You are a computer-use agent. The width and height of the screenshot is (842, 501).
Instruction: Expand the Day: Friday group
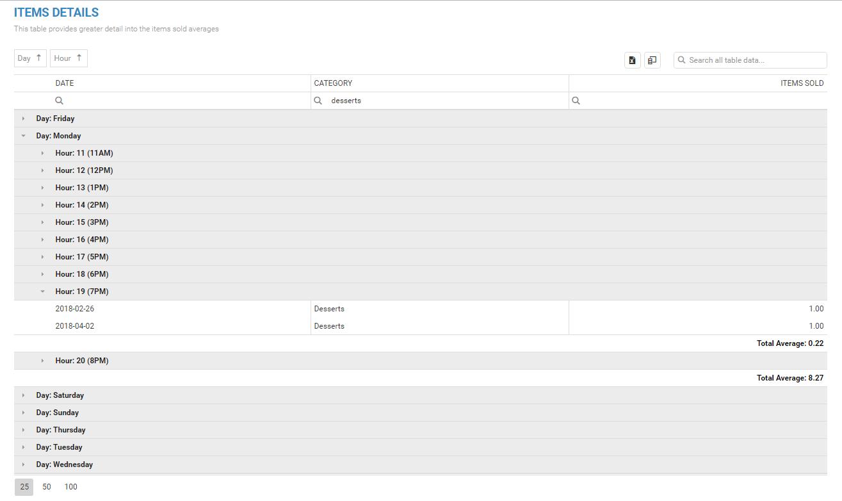pos(24,119)
